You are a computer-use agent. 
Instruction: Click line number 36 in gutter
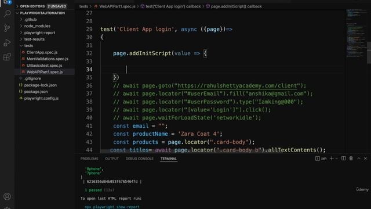[x=89, y=85]
